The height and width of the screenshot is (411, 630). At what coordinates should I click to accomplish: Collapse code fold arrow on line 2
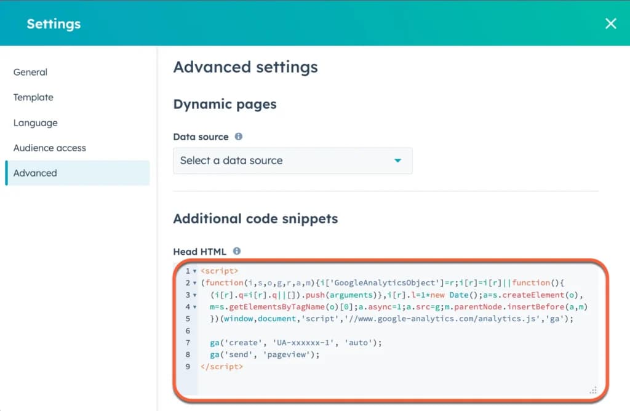point(195,283)
